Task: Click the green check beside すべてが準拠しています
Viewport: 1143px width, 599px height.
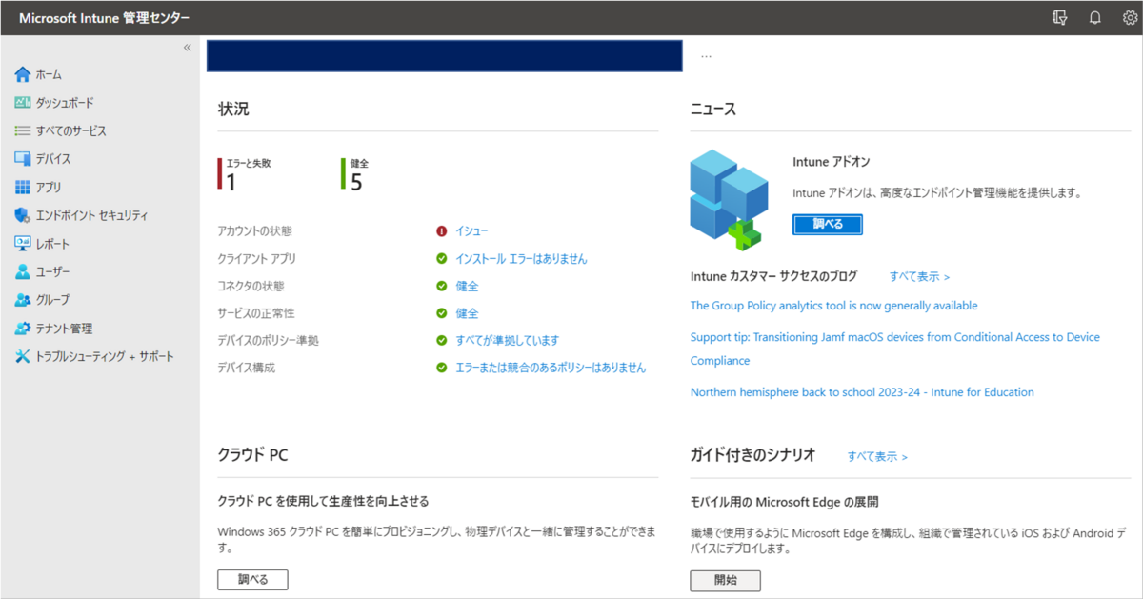Action: 442,340
